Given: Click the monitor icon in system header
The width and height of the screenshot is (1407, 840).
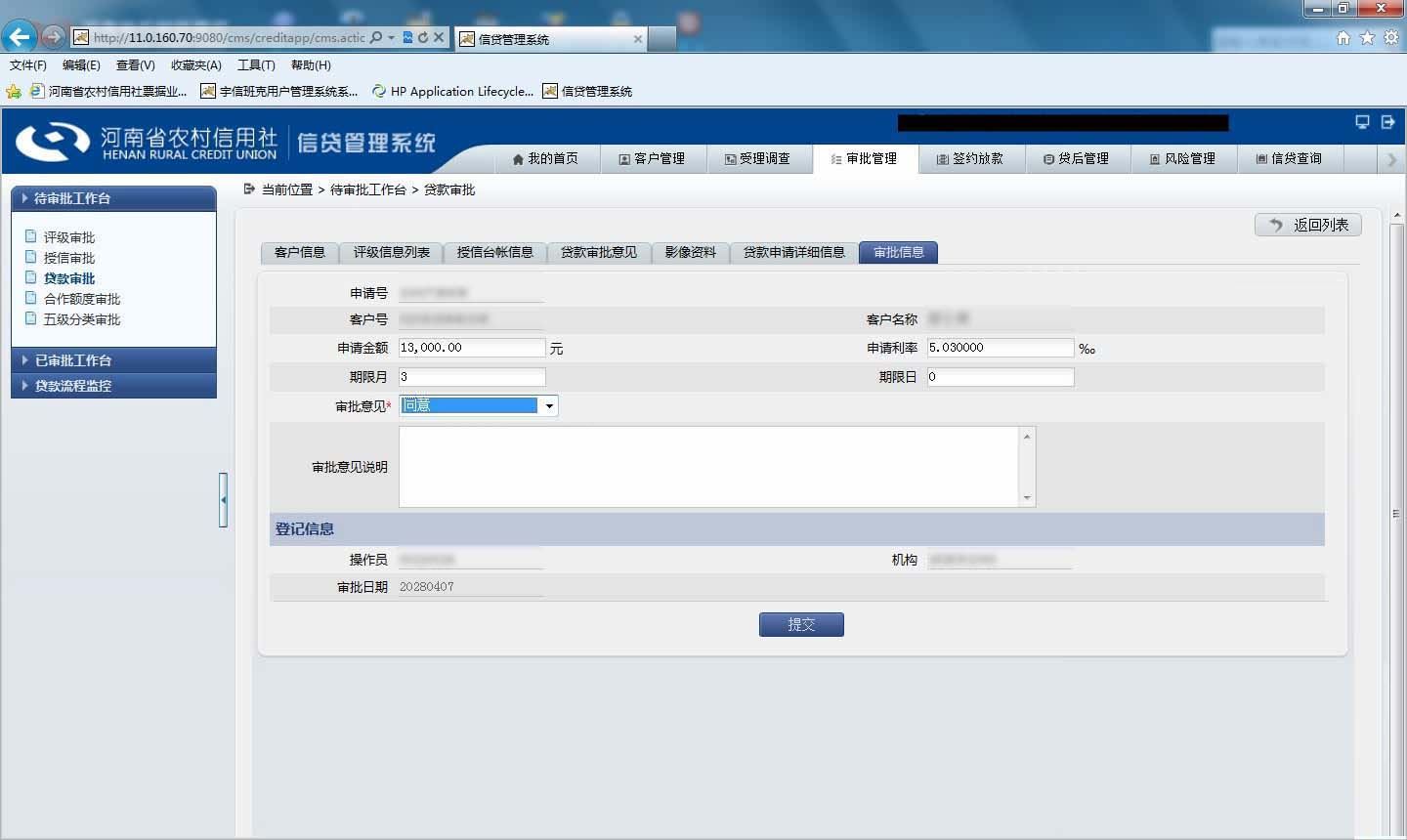Looking at the screenshot, I should click(1362, 122).
